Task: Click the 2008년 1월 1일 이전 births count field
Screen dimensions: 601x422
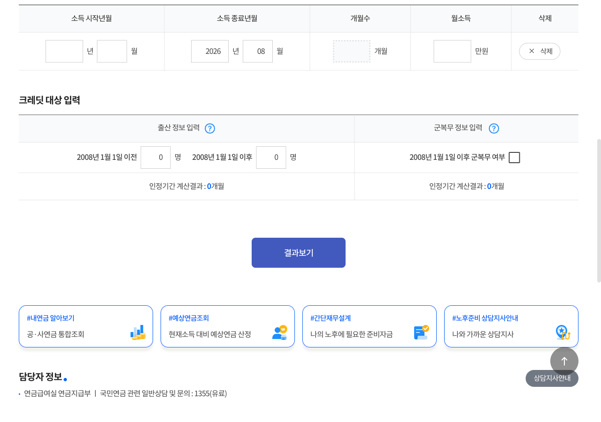Action: pos(156,158)
